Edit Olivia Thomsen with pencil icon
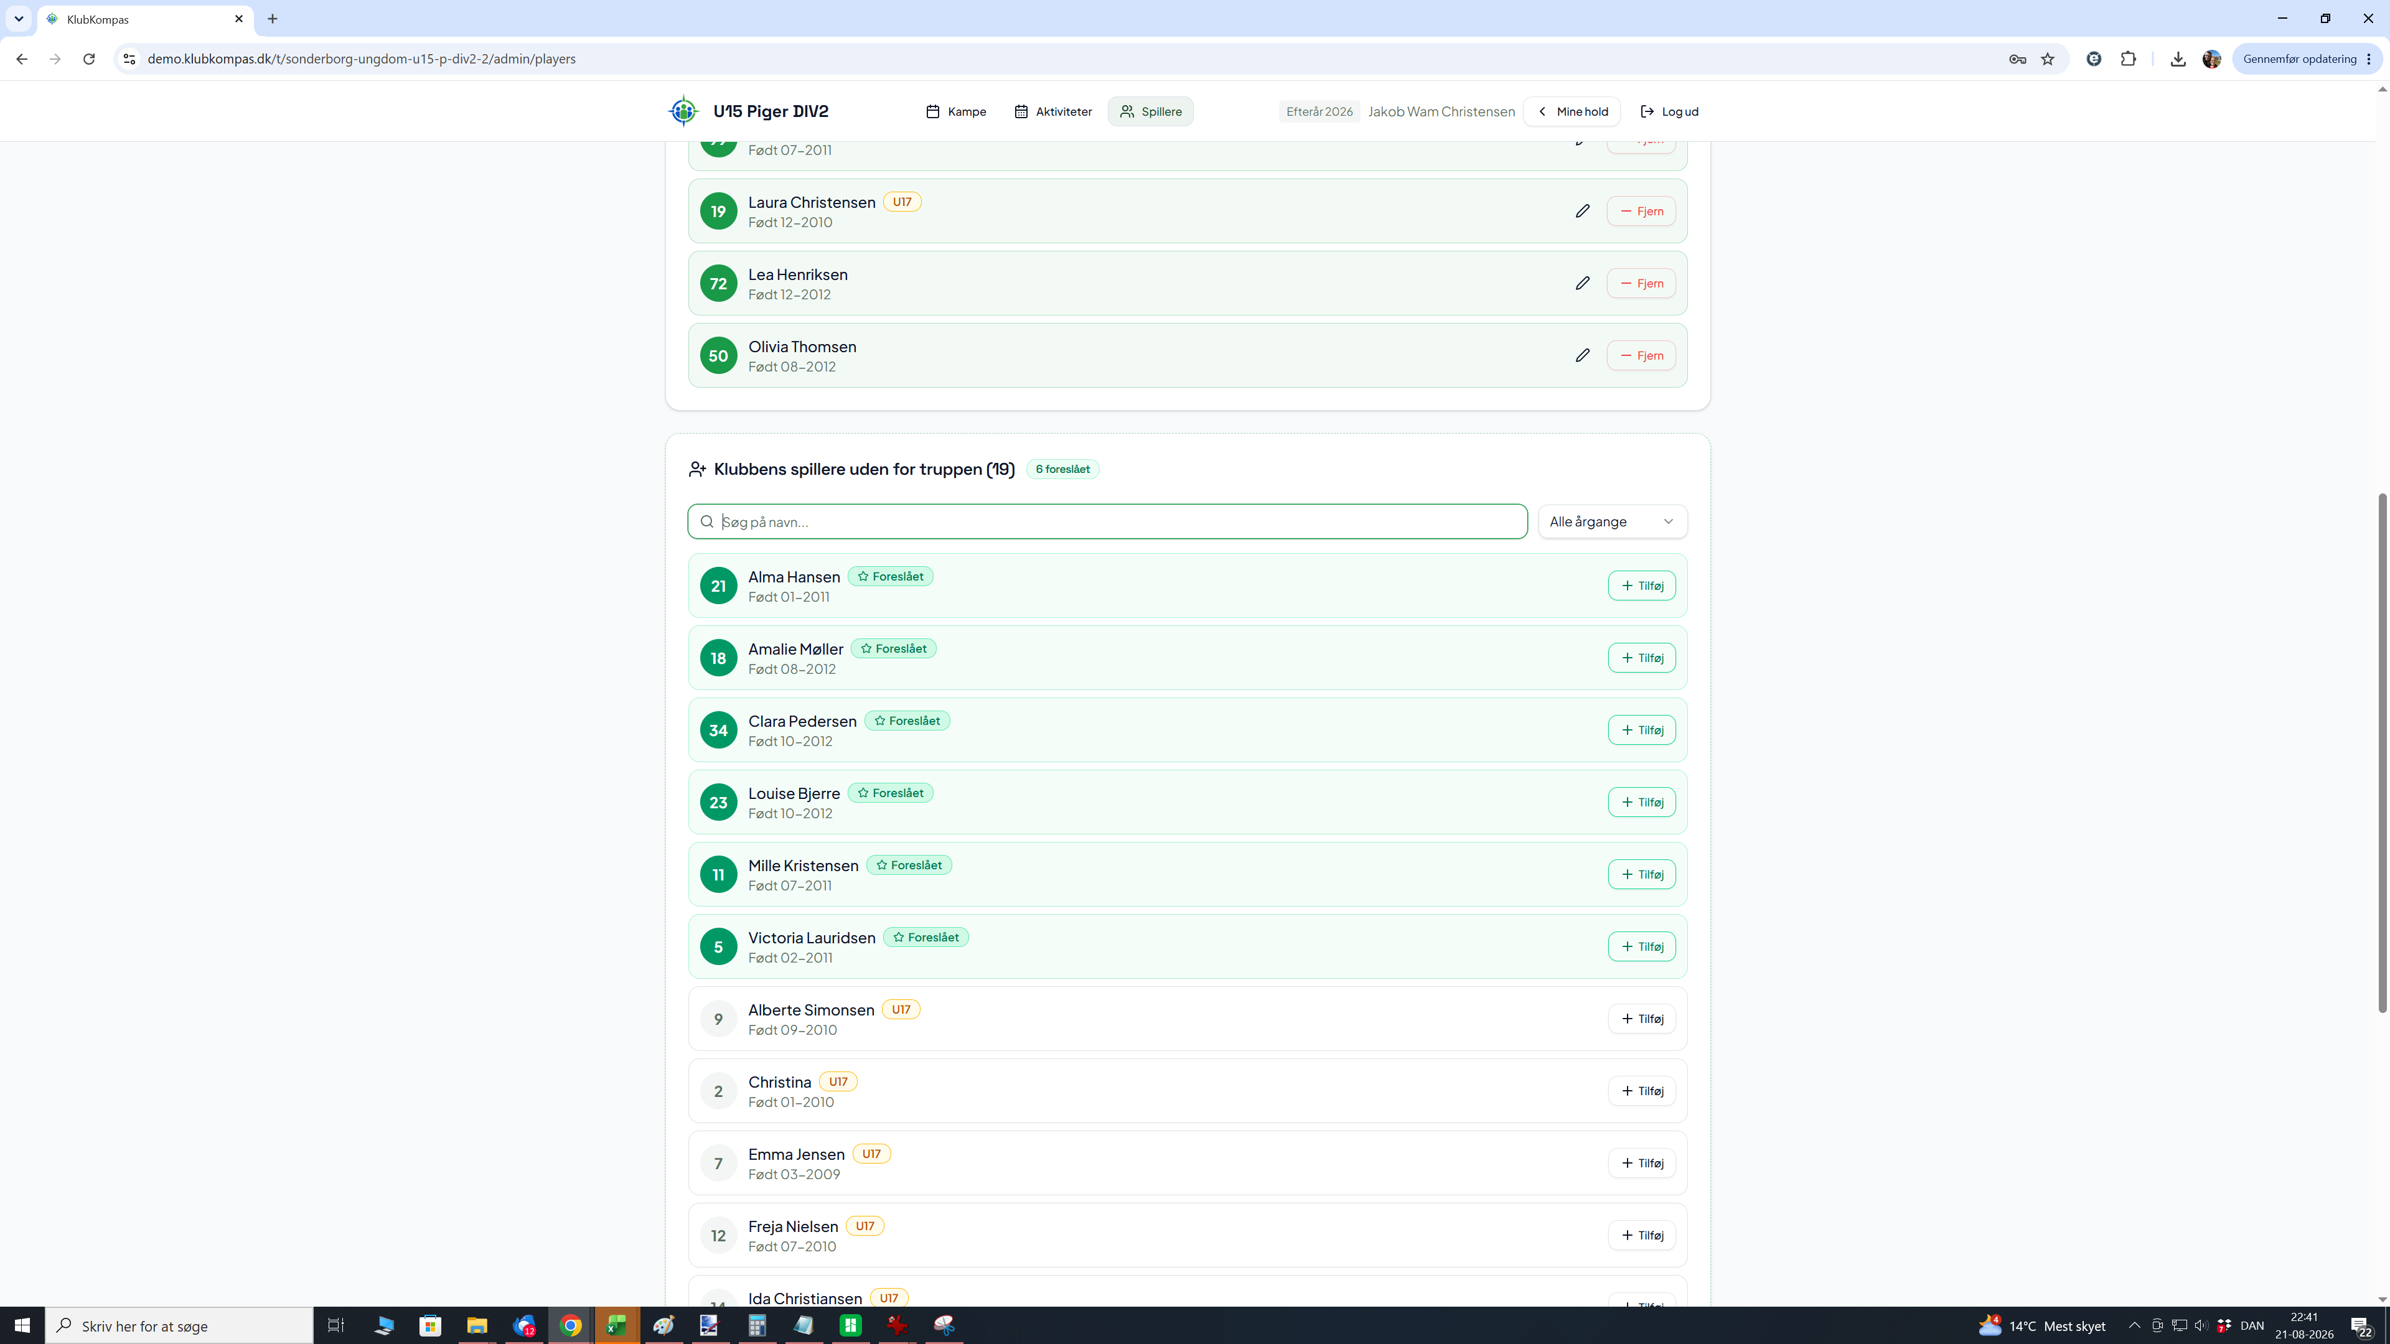 click(x=1582, y=356)
